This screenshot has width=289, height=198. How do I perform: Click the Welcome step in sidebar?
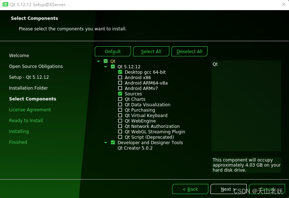click(x=19, y=55)
